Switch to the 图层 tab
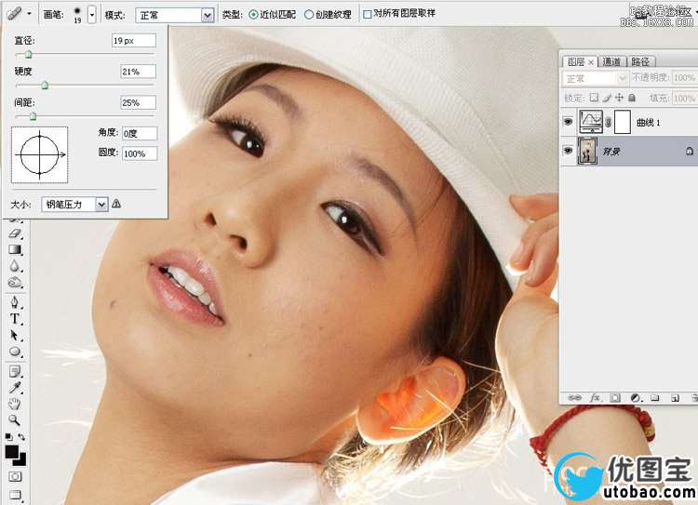The height and width of the screenshot is (505, 698). tap(576, 61)
